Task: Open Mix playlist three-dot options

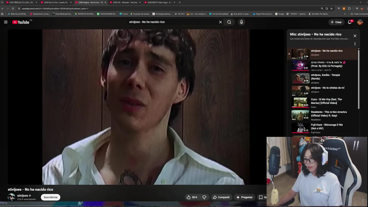Action: (355, 44)
